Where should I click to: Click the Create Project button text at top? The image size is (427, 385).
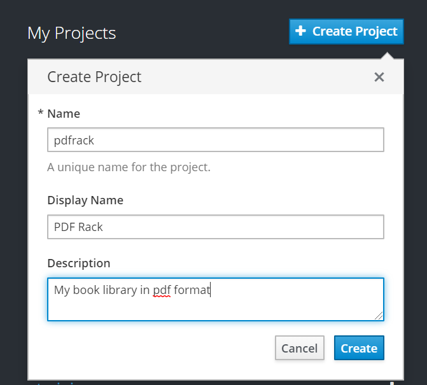354,31
